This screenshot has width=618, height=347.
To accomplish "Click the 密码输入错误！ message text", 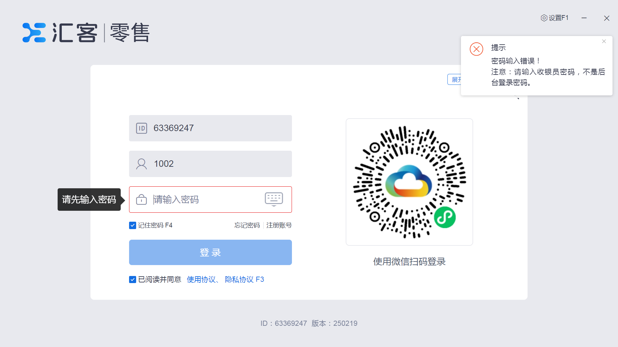I will [x=516, y=61].
